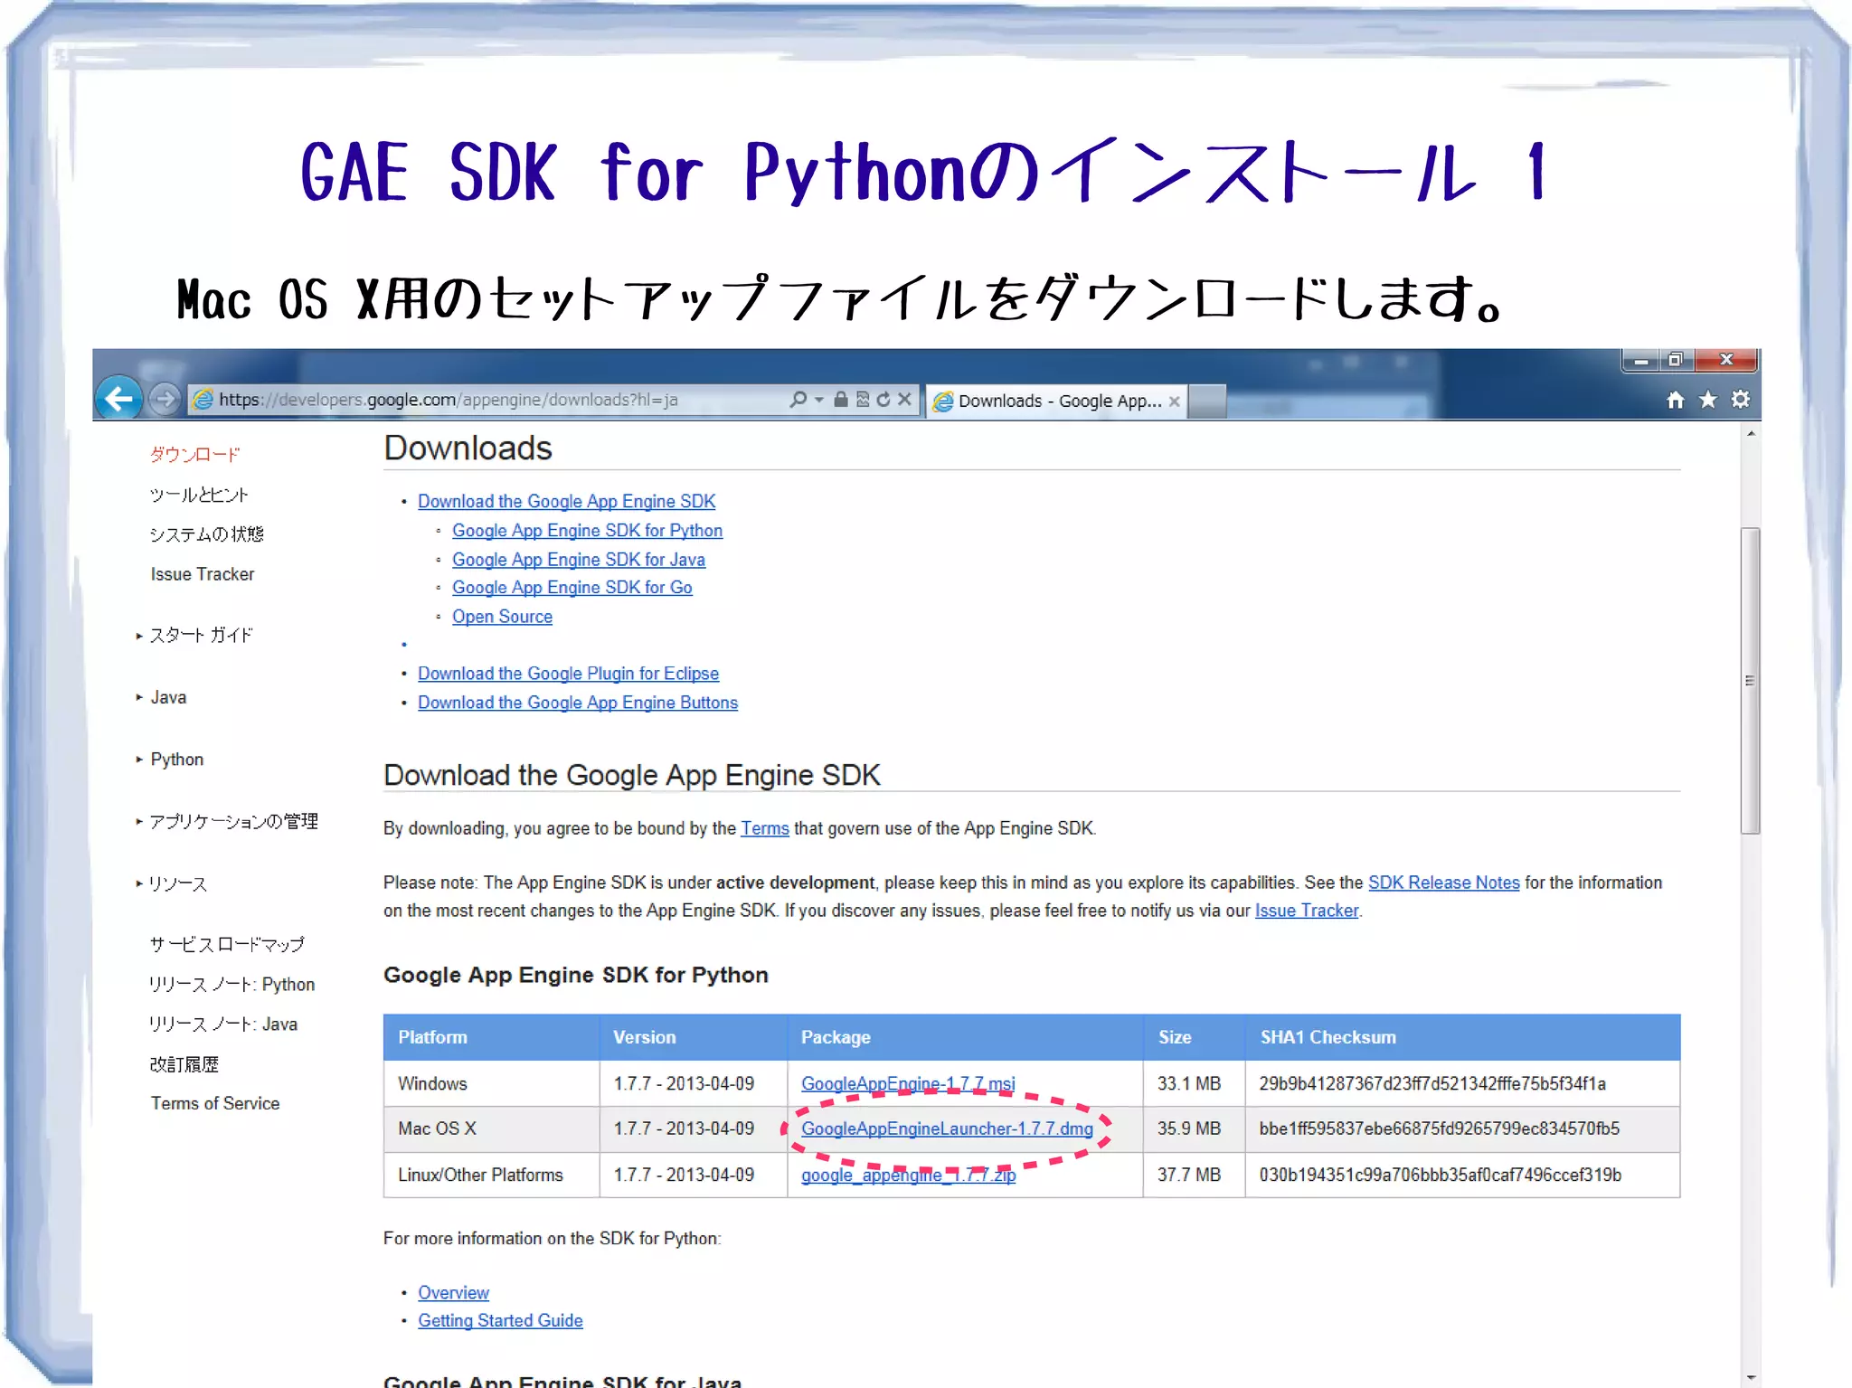Click Google App Engine SDK for Go link
1852x1388 pixels.
(x=572, y=588)
